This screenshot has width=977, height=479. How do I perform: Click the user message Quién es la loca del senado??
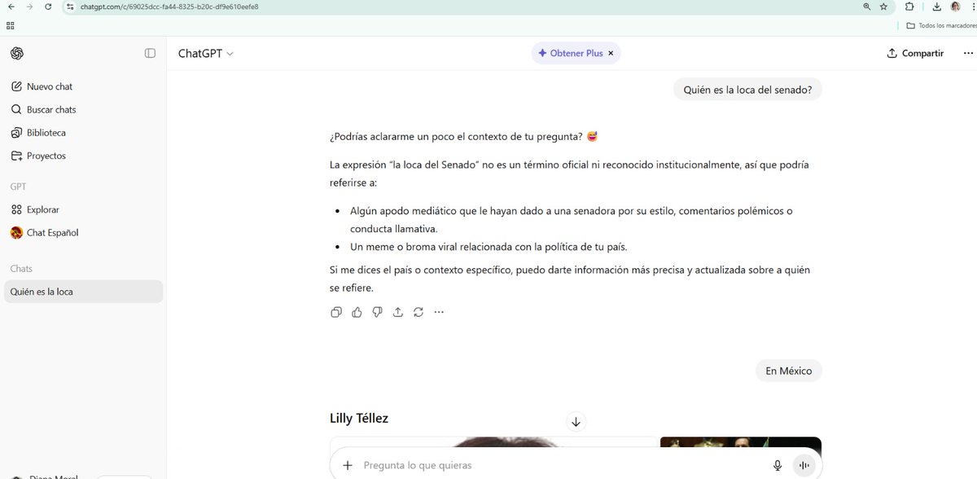pyautogui.click(x=747, y=90)
